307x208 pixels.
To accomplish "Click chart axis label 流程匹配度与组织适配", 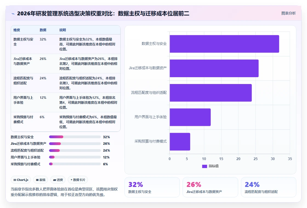I will click(x=149, y=93).
